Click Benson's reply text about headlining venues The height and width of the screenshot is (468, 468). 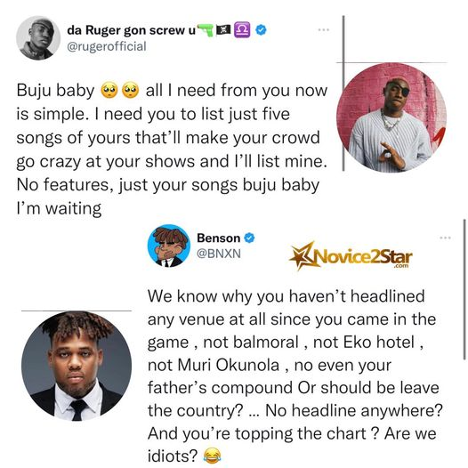[295, 376]
